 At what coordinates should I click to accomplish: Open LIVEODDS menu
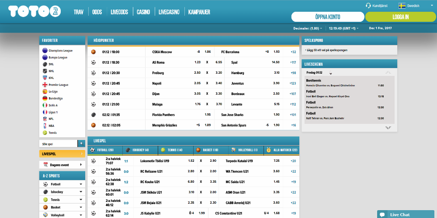[x=119, y=12]
